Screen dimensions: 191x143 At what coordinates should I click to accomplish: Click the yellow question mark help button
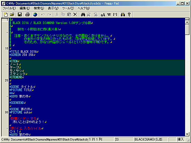pos(129,15)
